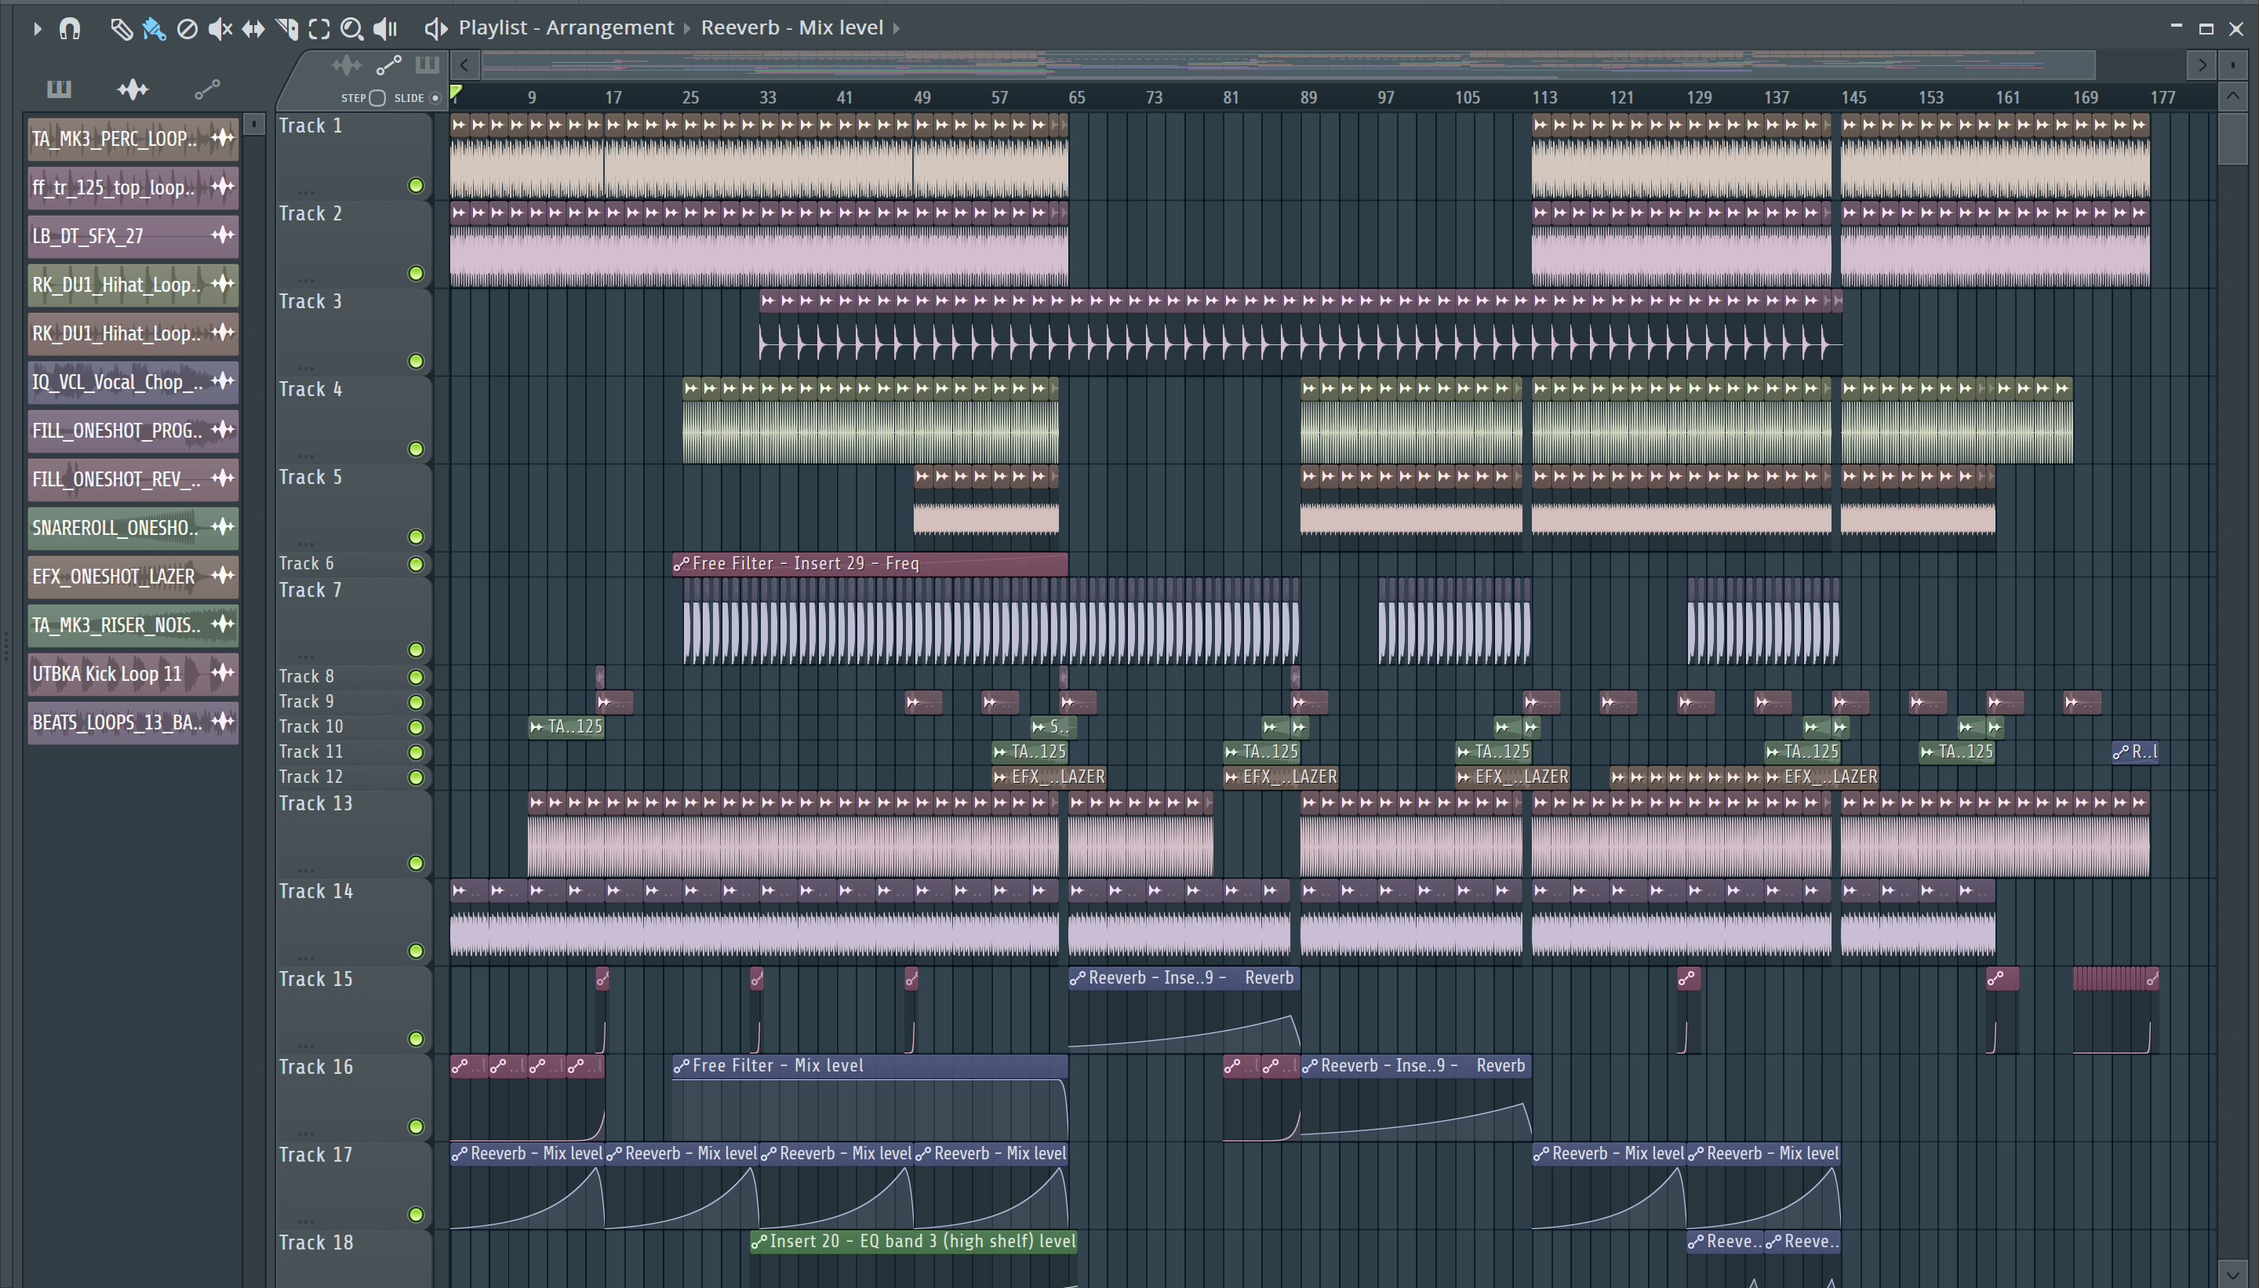Click the horizontal overview scrollbar
The height and width of the screenshot is (1288, 2259).
[1287, 64]
